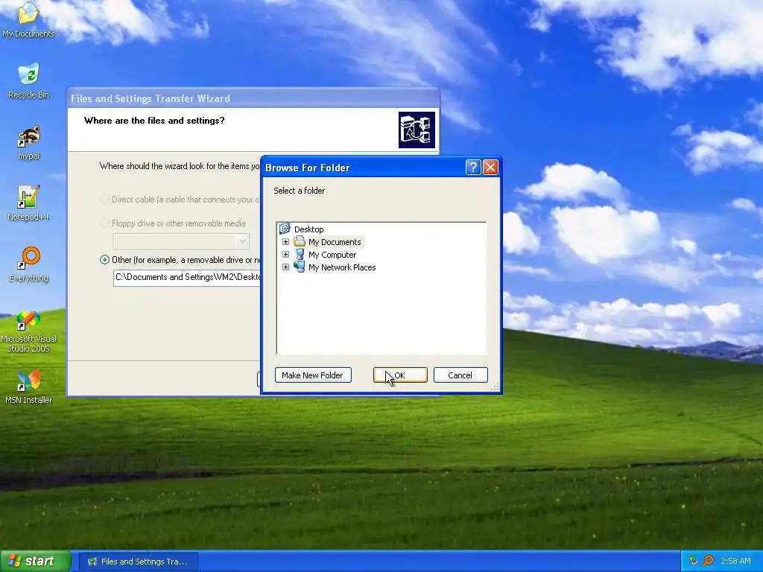Click the My Computer icon in tree
Image resolution: width=763 pixels, height=572 pixels.
pos(300,255)
